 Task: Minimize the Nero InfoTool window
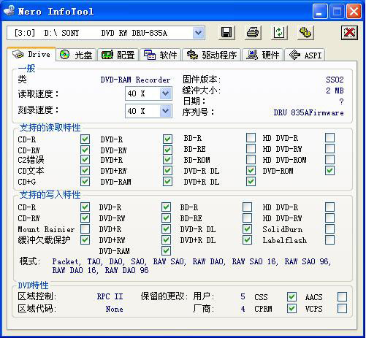click(x=320, y=12)
